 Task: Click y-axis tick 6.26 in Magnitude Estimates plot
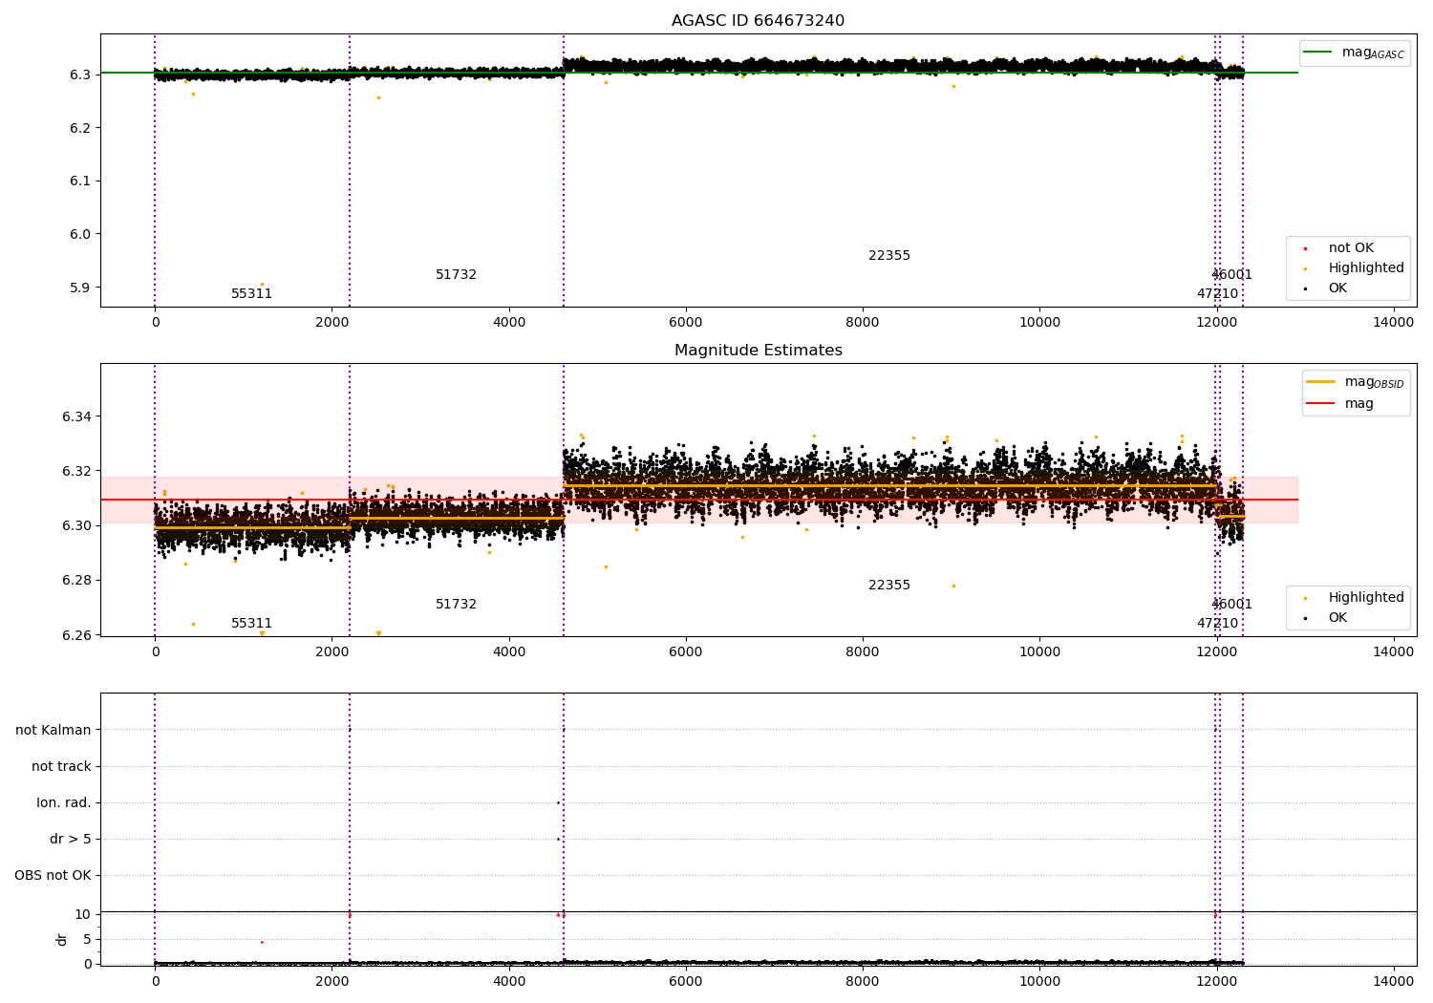(x=76, y=636)
